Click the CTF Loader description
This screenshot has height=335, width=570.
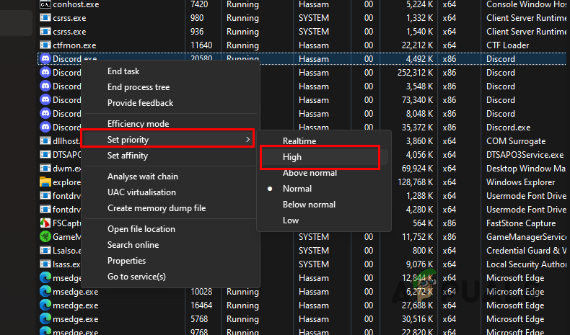point(507,45)
